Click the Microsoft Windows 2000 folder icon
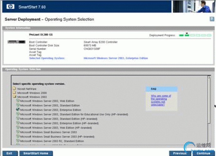This screenshot has width=216, height=156. tap(14, 92)
